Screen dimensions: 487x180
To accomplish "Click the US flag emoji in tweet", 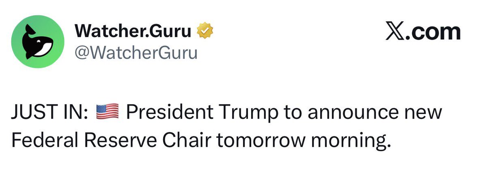I will coord(107,112).
